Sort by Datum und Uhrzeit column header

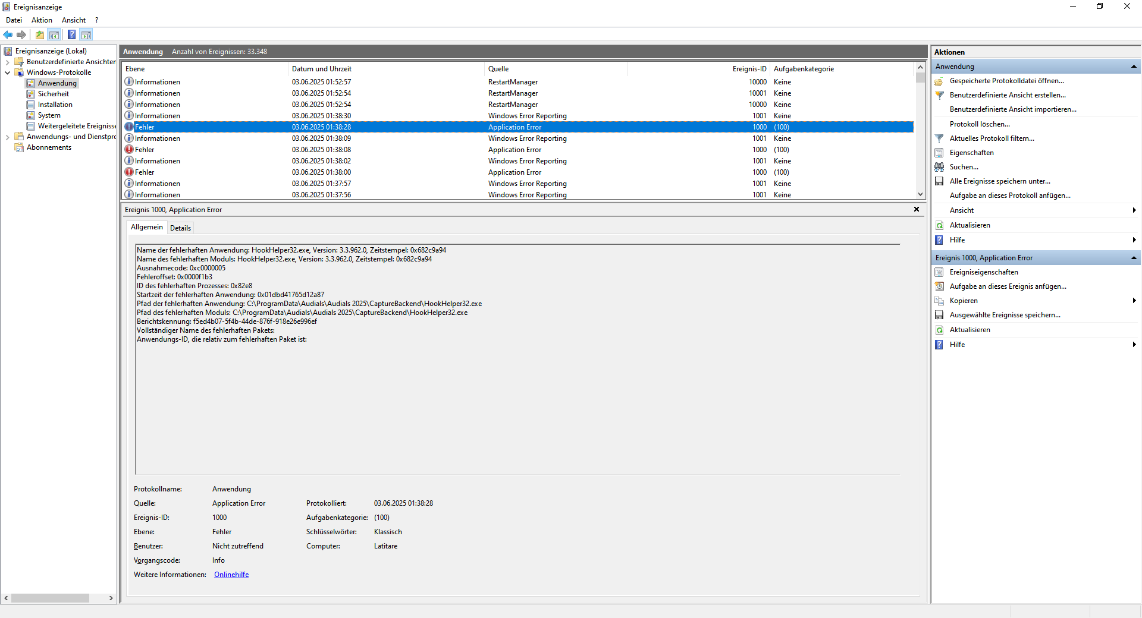click(387, 69)
